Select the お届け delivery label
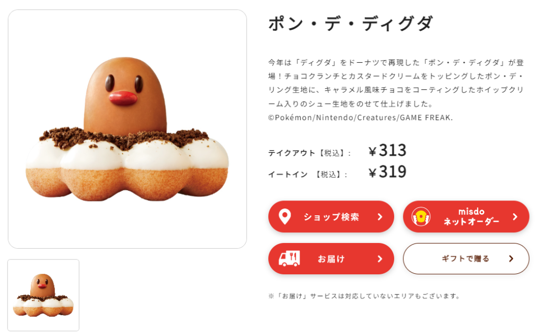The height and width of the screenshot is (336, 544). pyautogui.click(x=331, y=259)
